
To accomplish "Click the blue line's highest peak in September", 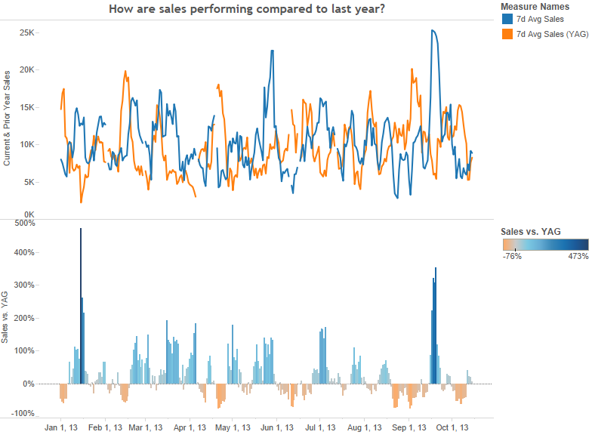I will pyautogui.click(x=433, y=31).
